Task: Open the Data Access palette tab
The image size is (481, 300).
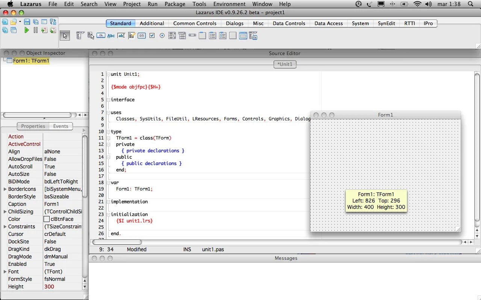Action: point(328,23)
